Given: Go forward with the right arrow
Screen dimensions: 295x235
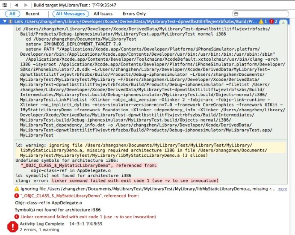Looking at the screenshot, I should (x=26, y=5).
